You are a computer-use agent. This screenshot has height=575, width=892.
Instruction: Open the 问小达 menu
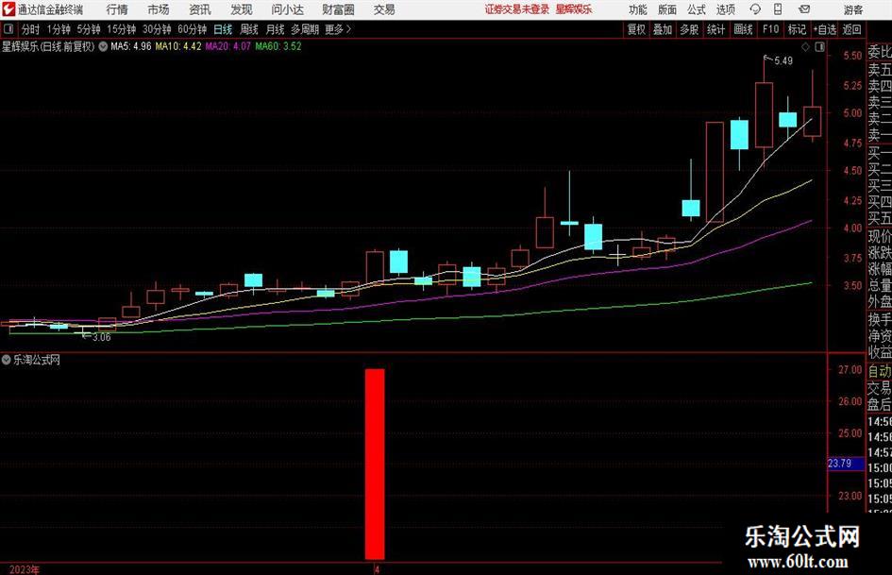287,9
